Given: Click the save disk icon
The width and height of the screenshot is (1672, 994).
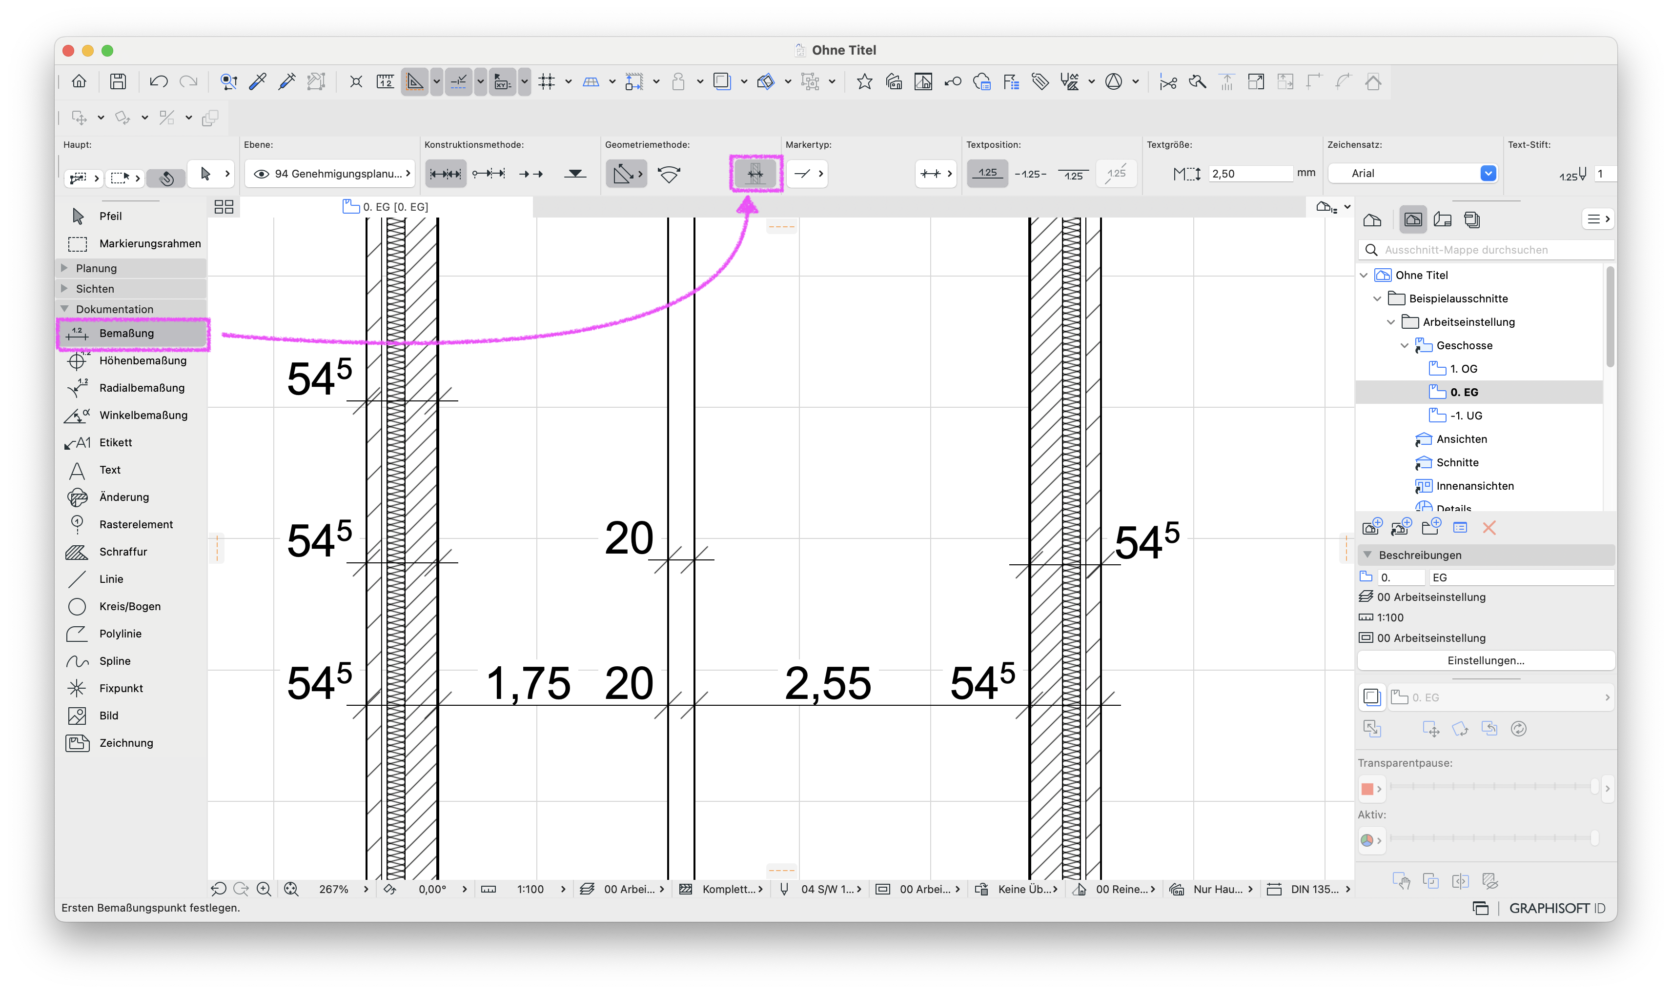Looking at the screenshot, I should (118, 82).
